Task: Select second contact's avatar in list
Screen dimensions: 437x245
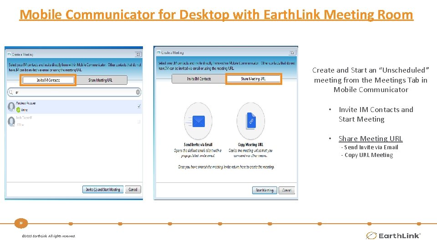Action: [11, 122]
